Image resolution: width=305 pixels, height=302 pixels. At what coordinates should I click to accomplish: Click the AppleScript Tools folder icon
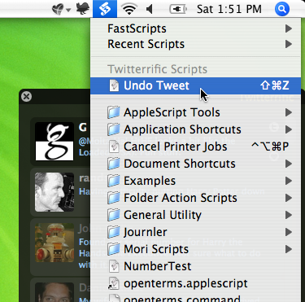pos(114,112)
